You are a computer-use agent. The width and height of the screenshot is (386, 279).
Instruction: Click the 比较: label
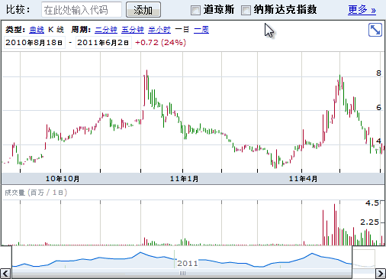(18, 10)
